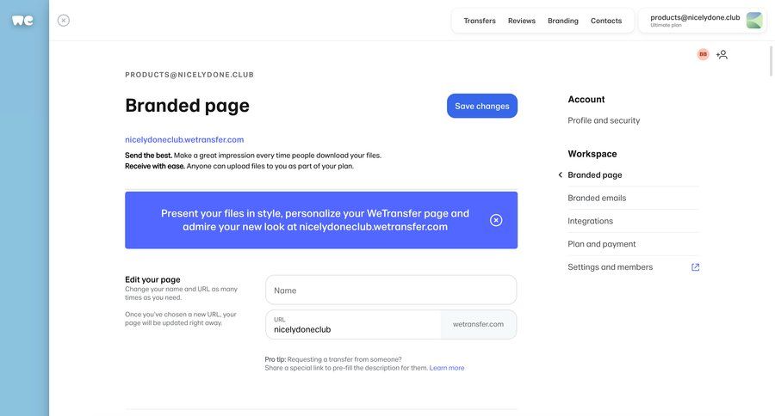This screenshot has width=775, height=416.
Task: Open the Reviews tab
Action: click(x=522, y=21)
